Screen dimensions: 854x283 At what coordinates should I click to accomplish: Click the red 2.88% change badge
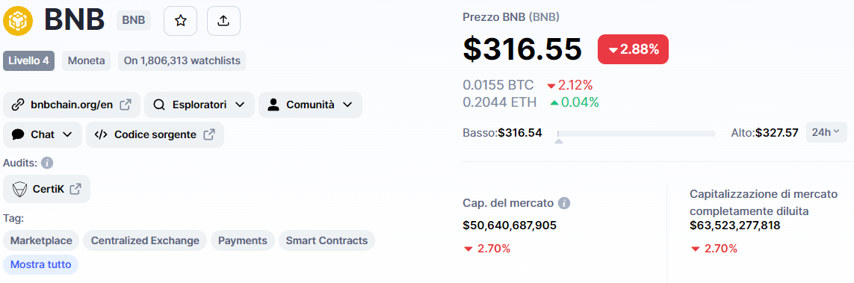[633, 49]
